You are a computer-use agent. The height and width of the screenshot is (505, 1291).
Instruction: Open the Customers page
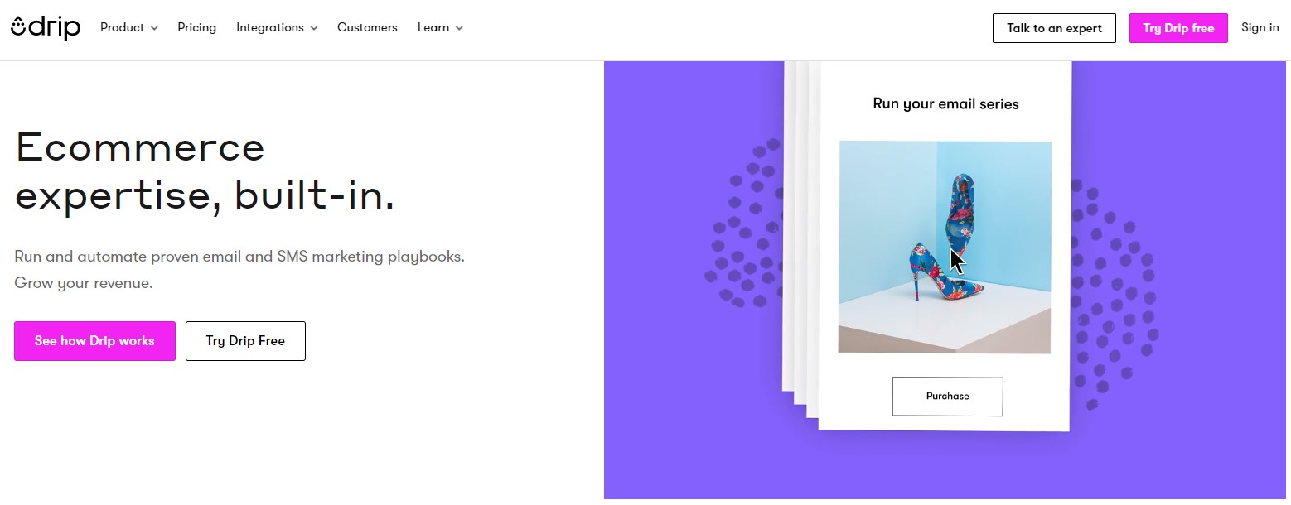pos(367,27)
